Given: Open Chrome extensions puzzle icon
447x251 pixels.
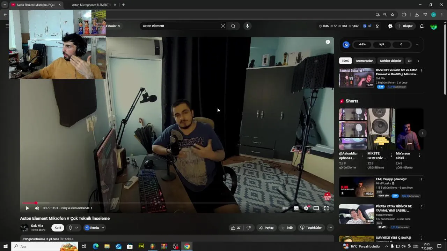Looking at the screenshot, I should pos(404,15).
